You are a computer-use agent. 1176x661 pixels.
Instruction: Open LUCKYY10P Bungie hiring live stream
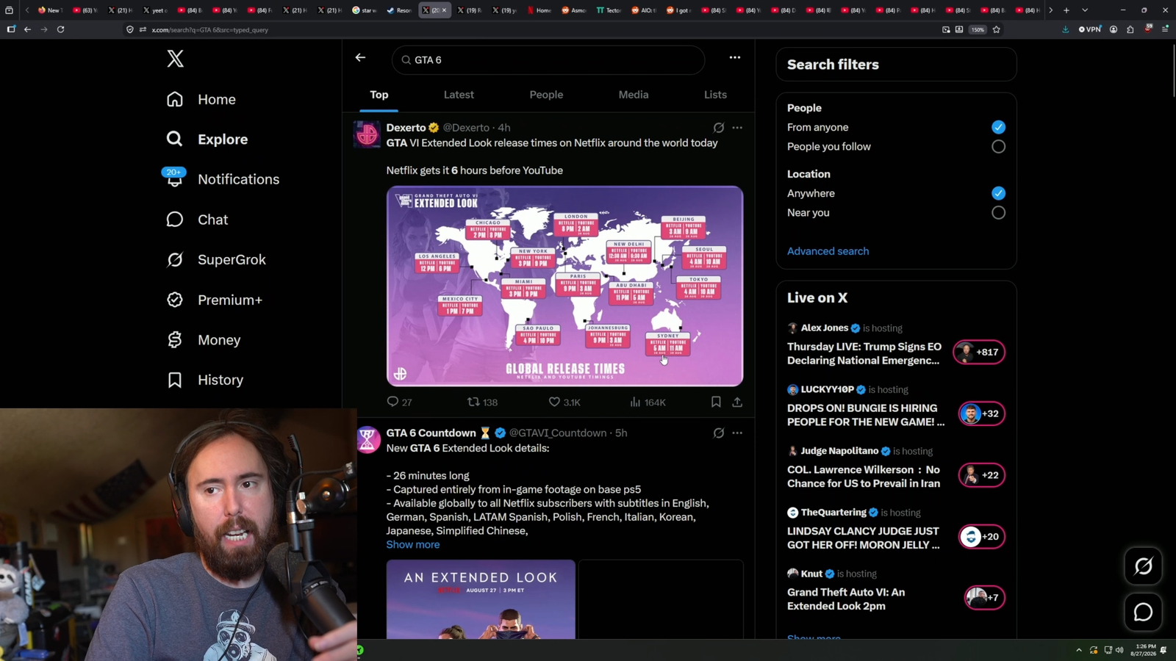click(866, 415)
